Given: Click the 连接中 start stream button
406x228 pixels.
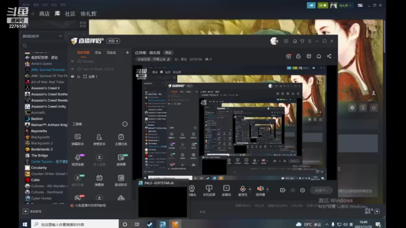Looking at the screenshot, I should click(x=321, y=191).
